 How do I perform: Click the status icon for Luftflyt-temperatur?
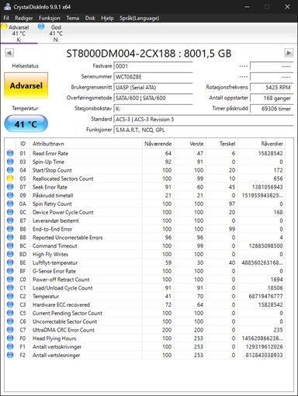(x=10, y=262)
